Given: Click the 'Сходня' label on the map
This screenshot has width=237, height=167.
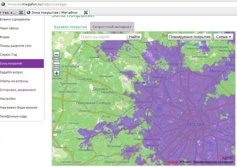Looking at the screenshot, I should pos(134,57).
